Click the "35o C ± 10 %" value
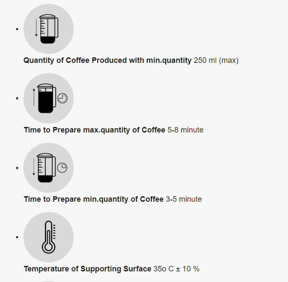This screenshot has width=288, height=282. (176, 269)
